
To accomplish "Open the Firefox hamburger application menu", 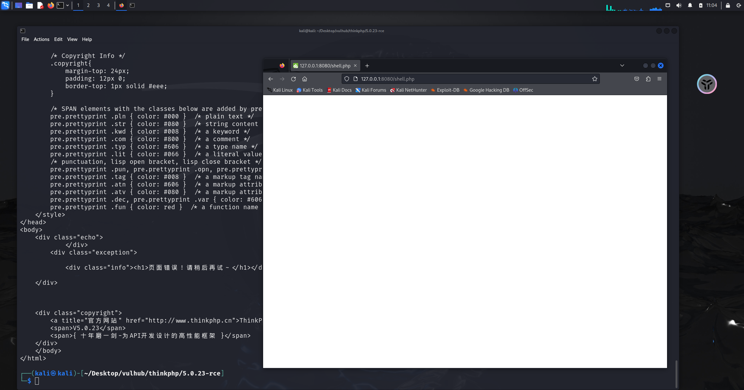I will (x=659, y=79).
